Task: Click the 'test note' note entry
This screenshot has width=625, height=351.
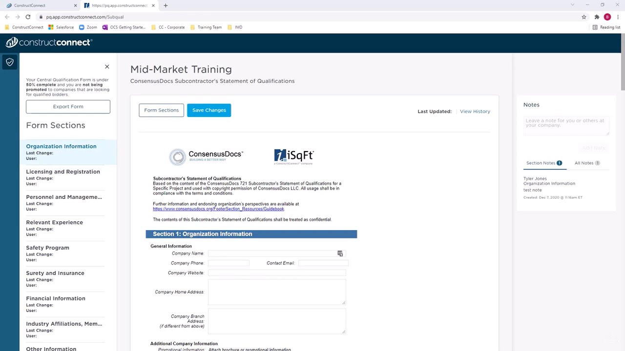Action: tap(533, 190)
